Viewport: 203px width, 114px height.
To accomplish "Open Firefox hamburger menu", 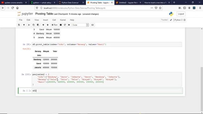I will [200, 8].
